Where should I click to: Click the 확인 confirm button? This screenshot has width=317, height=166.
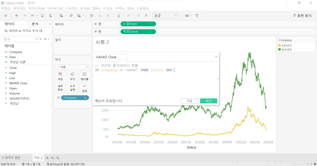[x=209, y=101]
